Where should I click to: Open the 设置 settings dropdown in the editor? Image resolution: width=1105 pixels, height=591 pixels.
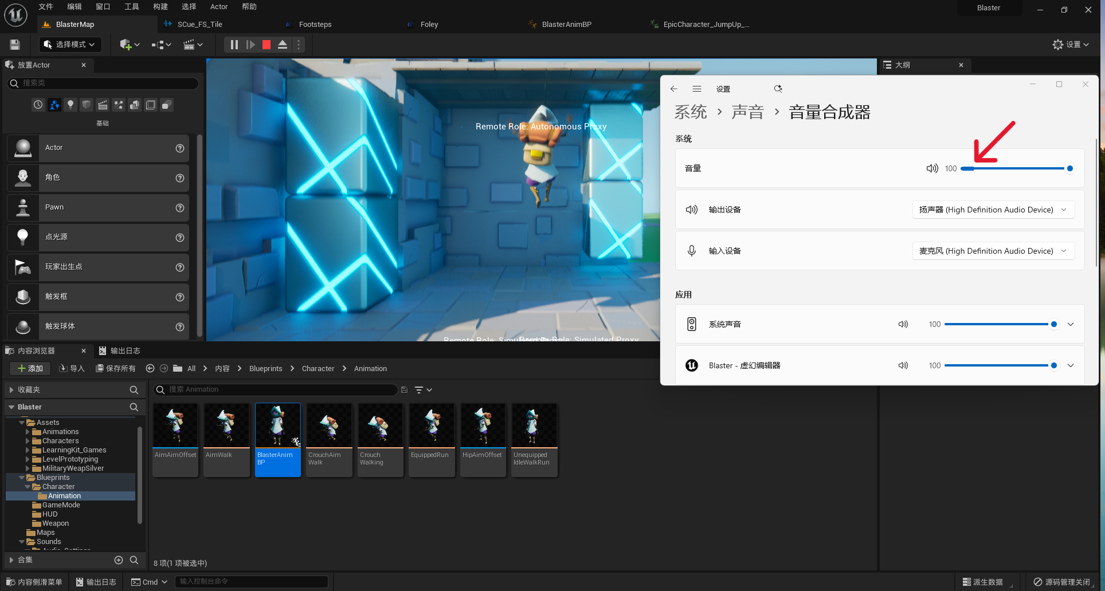[x=1071, y=45]
